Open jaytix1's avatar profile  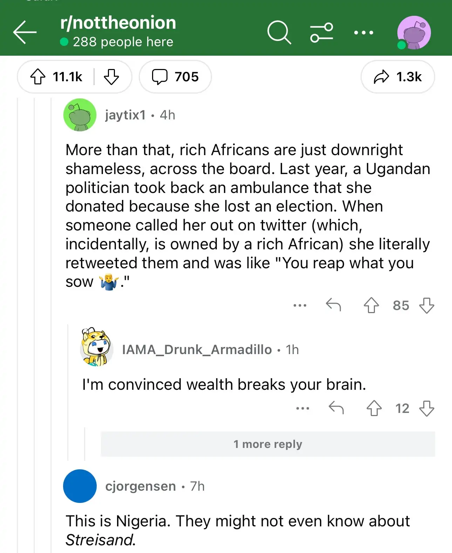point(80,115)
